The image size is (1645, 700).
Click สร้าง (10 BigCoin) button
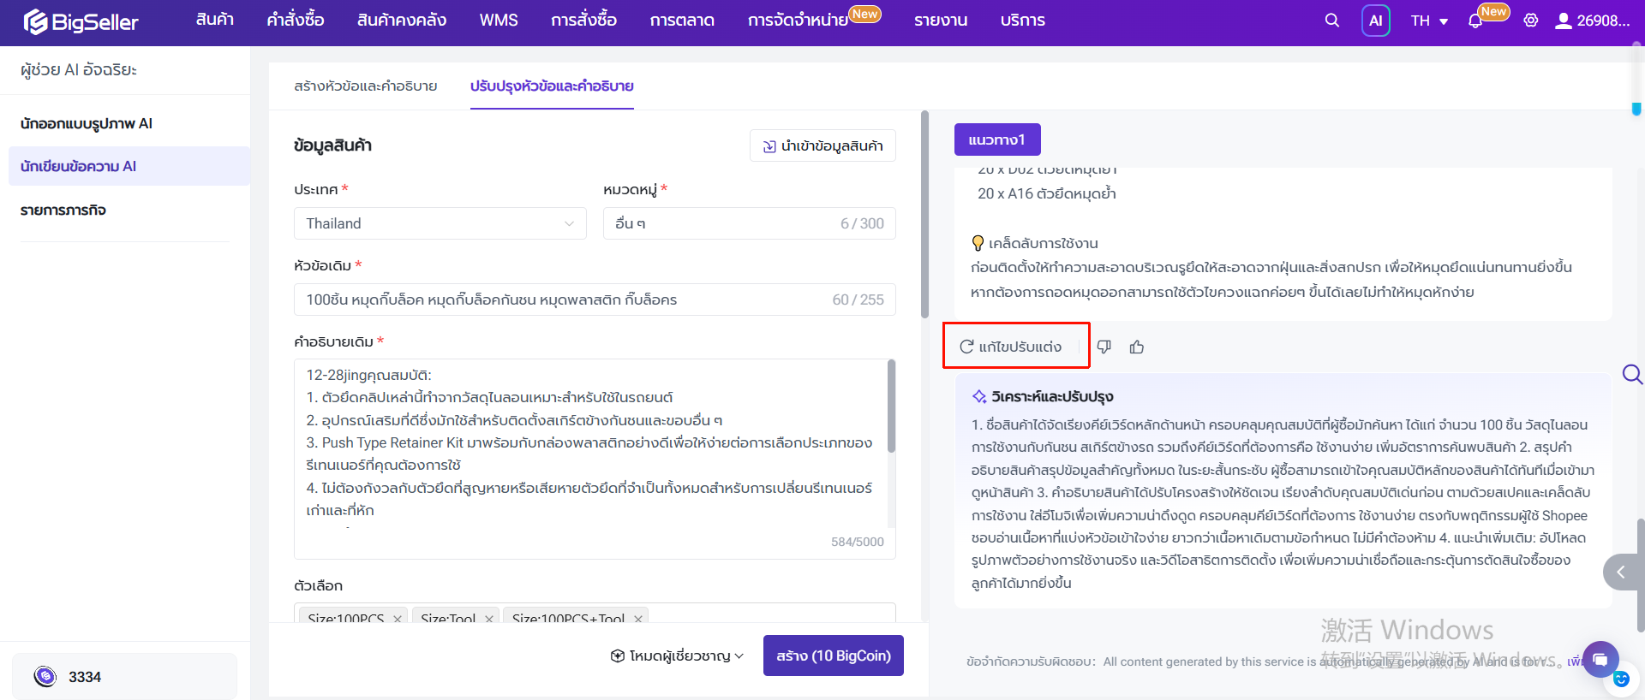[834, 656]
